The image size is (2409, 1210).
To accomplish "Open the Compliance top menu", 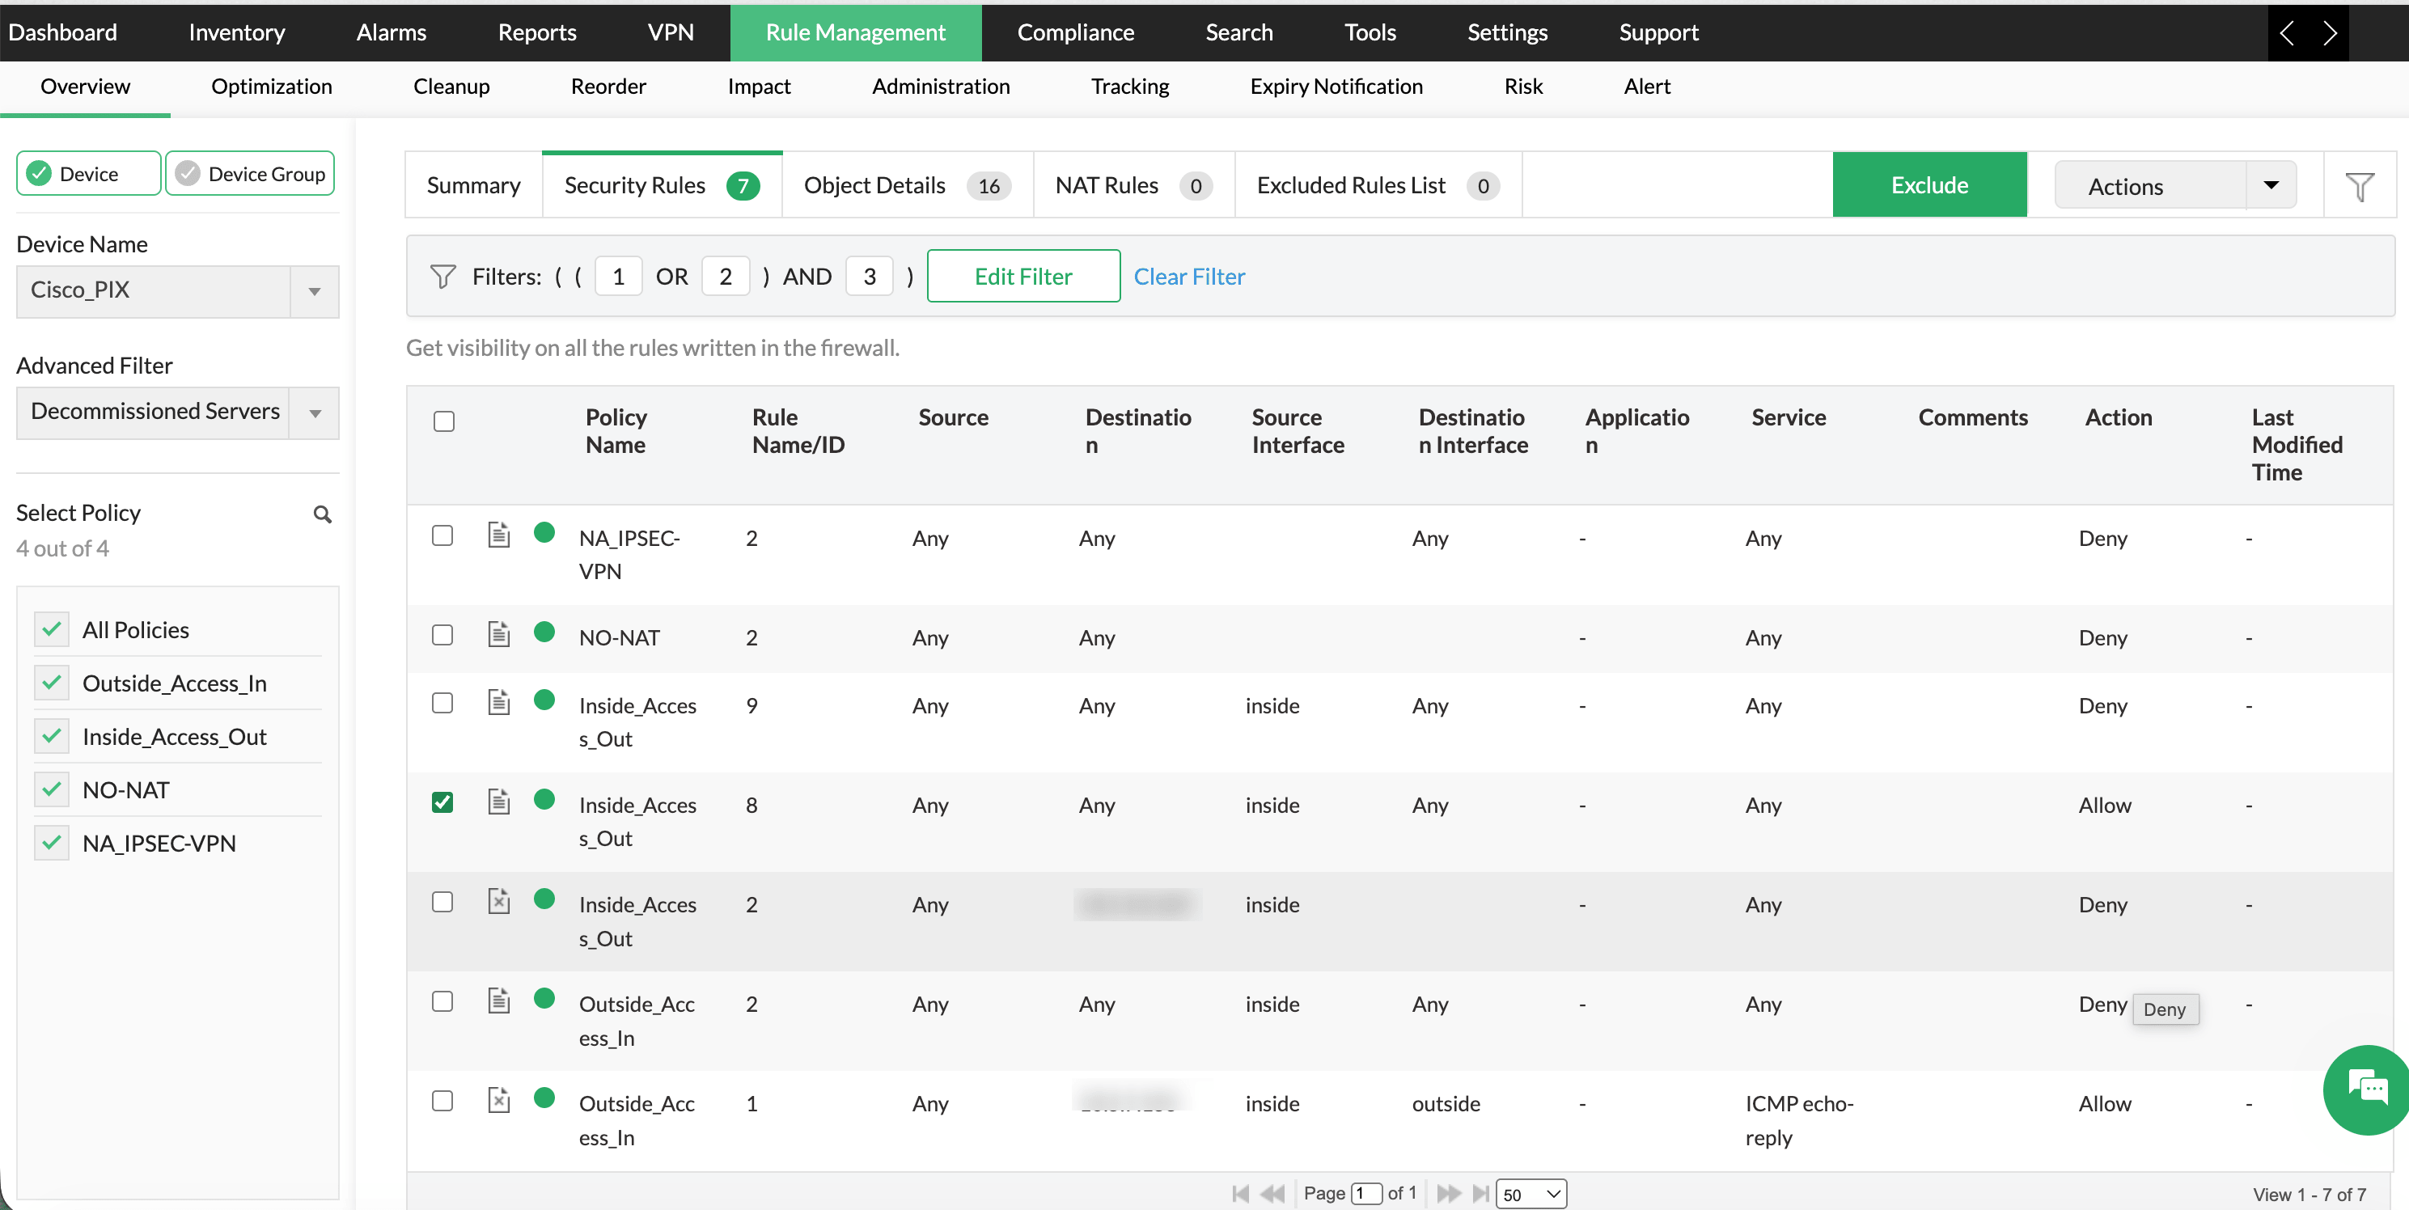I will pos(1075,32).
